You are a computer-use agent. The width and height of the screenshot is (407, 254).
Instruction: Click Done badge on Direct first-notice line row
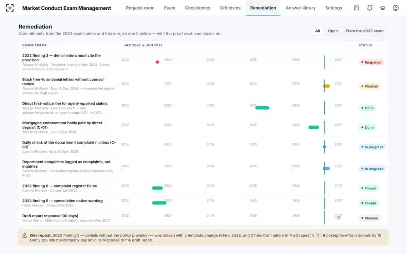pyautogui.click(x=367, y=108)
